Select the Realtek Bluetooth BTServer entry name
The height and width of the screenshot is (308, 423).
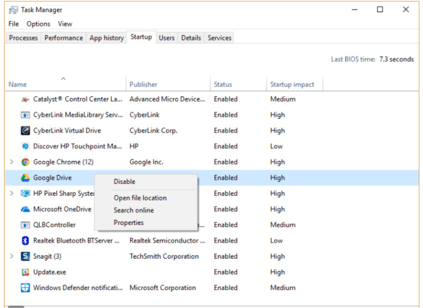click(x=76, y=240)
